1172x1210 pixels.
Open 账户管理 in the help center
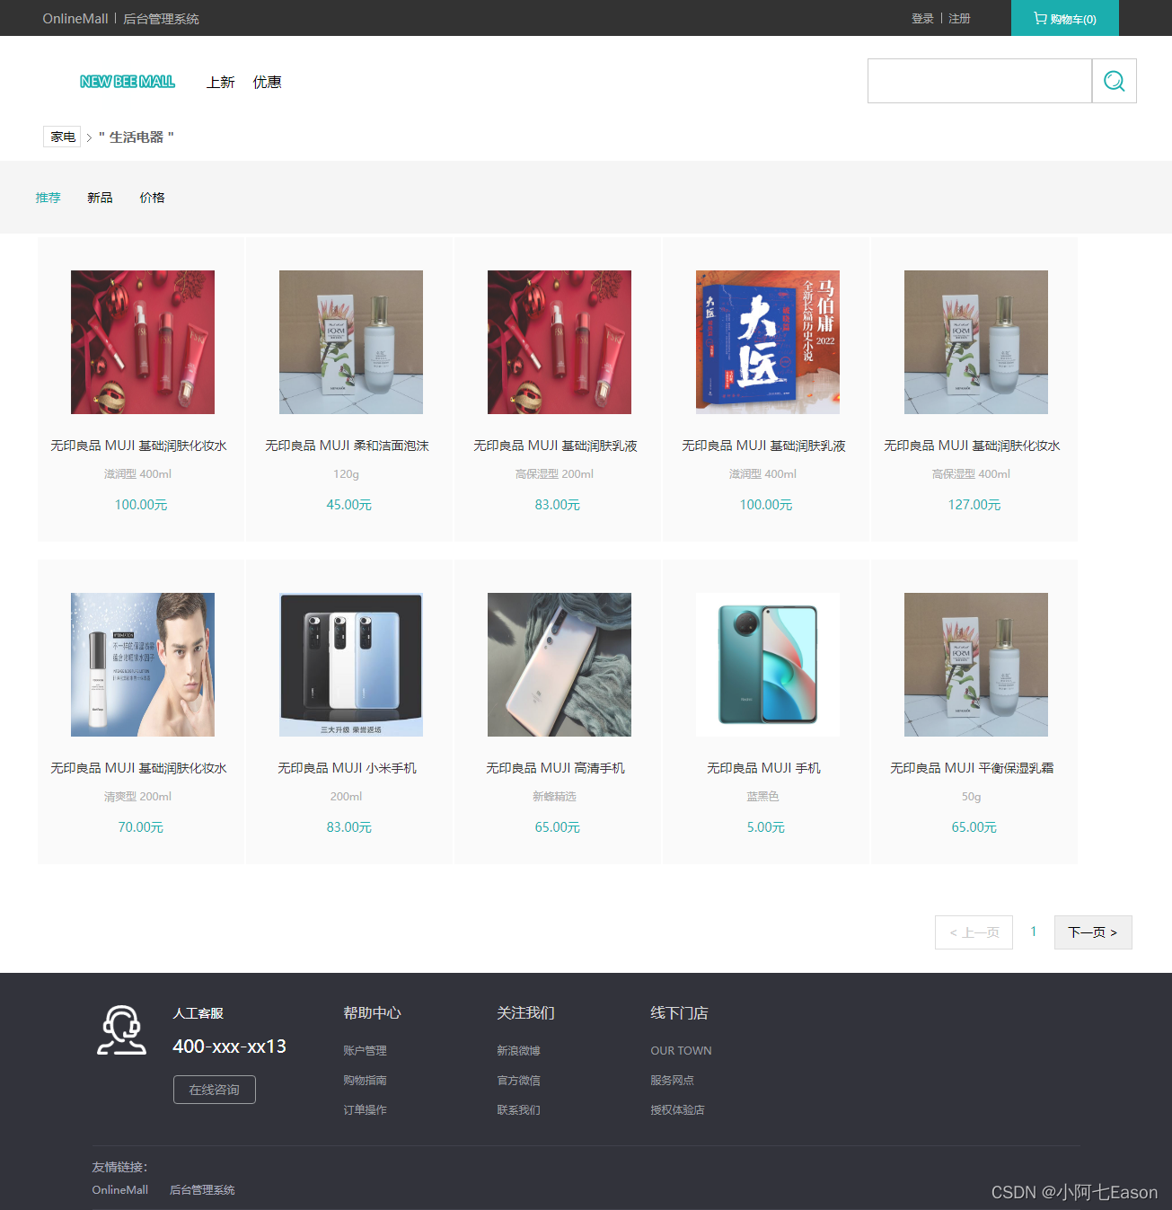pyautogui.click(x=366, y=1050)
